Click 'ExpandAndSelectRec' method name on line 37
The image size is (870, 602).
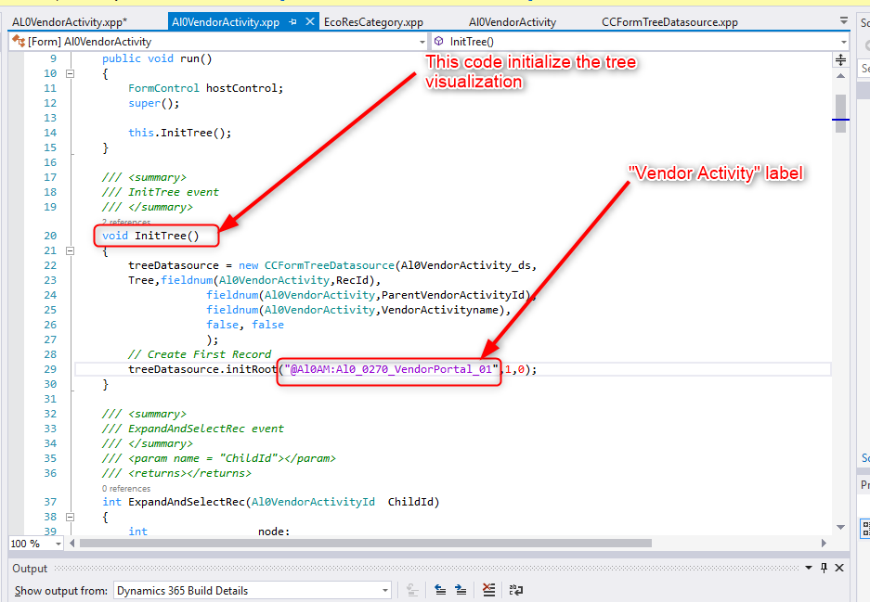(187, 502)
